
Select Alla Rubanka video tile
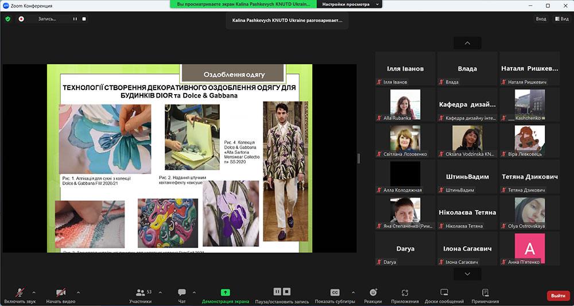405,104
